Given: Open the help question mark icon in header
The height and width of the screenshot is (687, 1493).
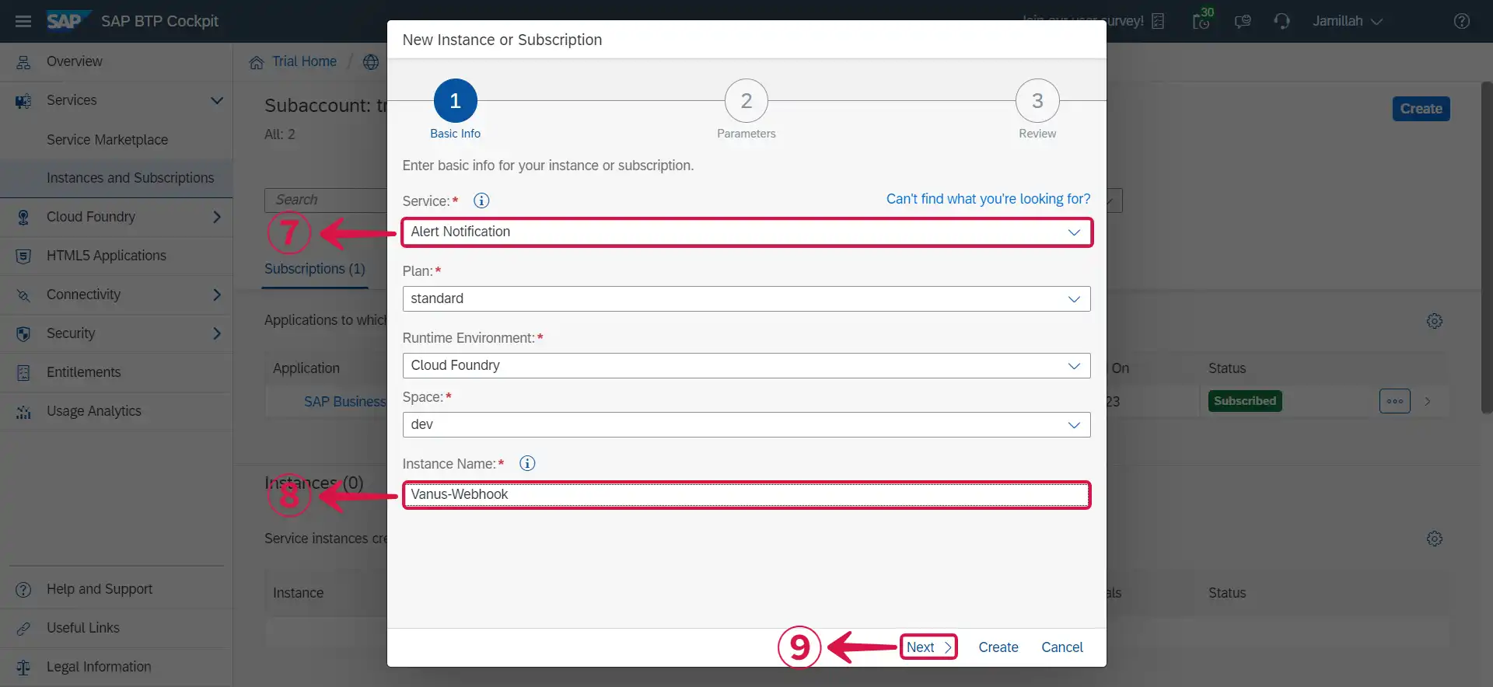Looking at the screenshot, I should [x=1462, y=21].
